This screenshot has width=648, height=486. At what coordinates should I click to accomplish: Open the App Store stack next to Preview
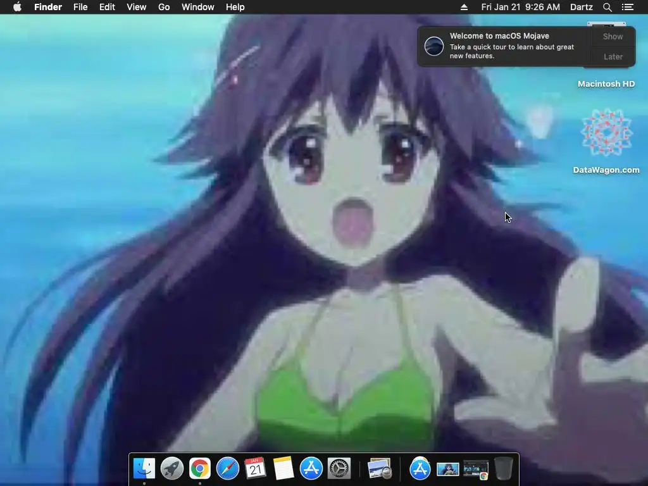coord(420,469)
